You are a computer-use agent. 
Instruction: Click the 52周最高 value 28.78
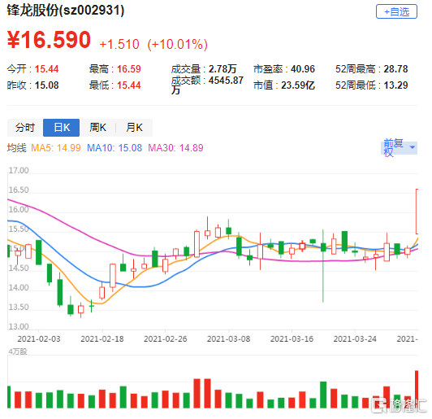(395, 69)
